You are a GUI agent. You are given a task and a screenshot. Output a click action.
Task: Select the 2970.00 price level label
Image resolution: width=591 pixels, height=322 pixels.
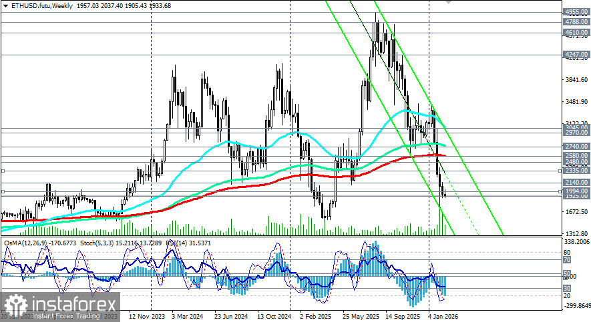point(576,133)
